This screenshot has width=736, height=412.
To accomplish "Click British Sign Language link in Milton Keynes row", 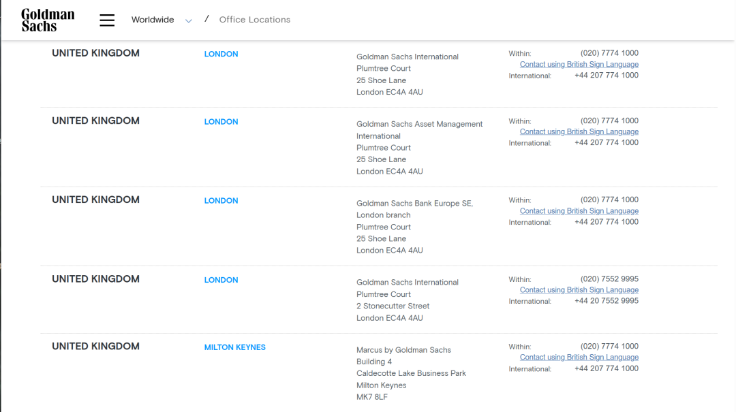I will [579, 358].
